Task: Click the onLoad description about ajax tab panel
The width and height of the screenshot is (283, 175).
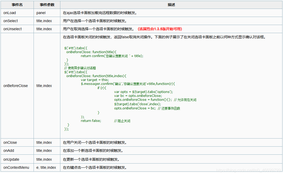Action: (100, 13)
